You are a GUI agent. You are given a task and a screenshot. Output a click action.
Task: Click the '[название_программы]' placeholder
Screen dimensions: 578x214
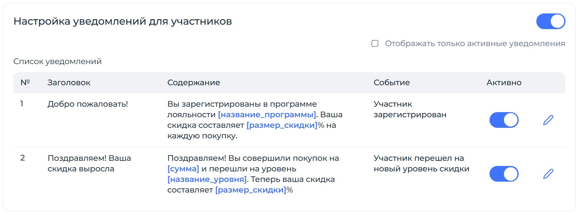coord(267,115)
